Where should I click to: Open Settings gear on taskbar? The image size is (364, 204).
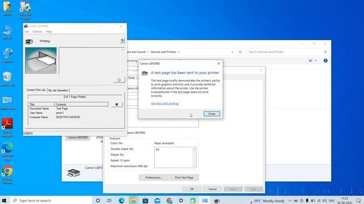(181, 201)
